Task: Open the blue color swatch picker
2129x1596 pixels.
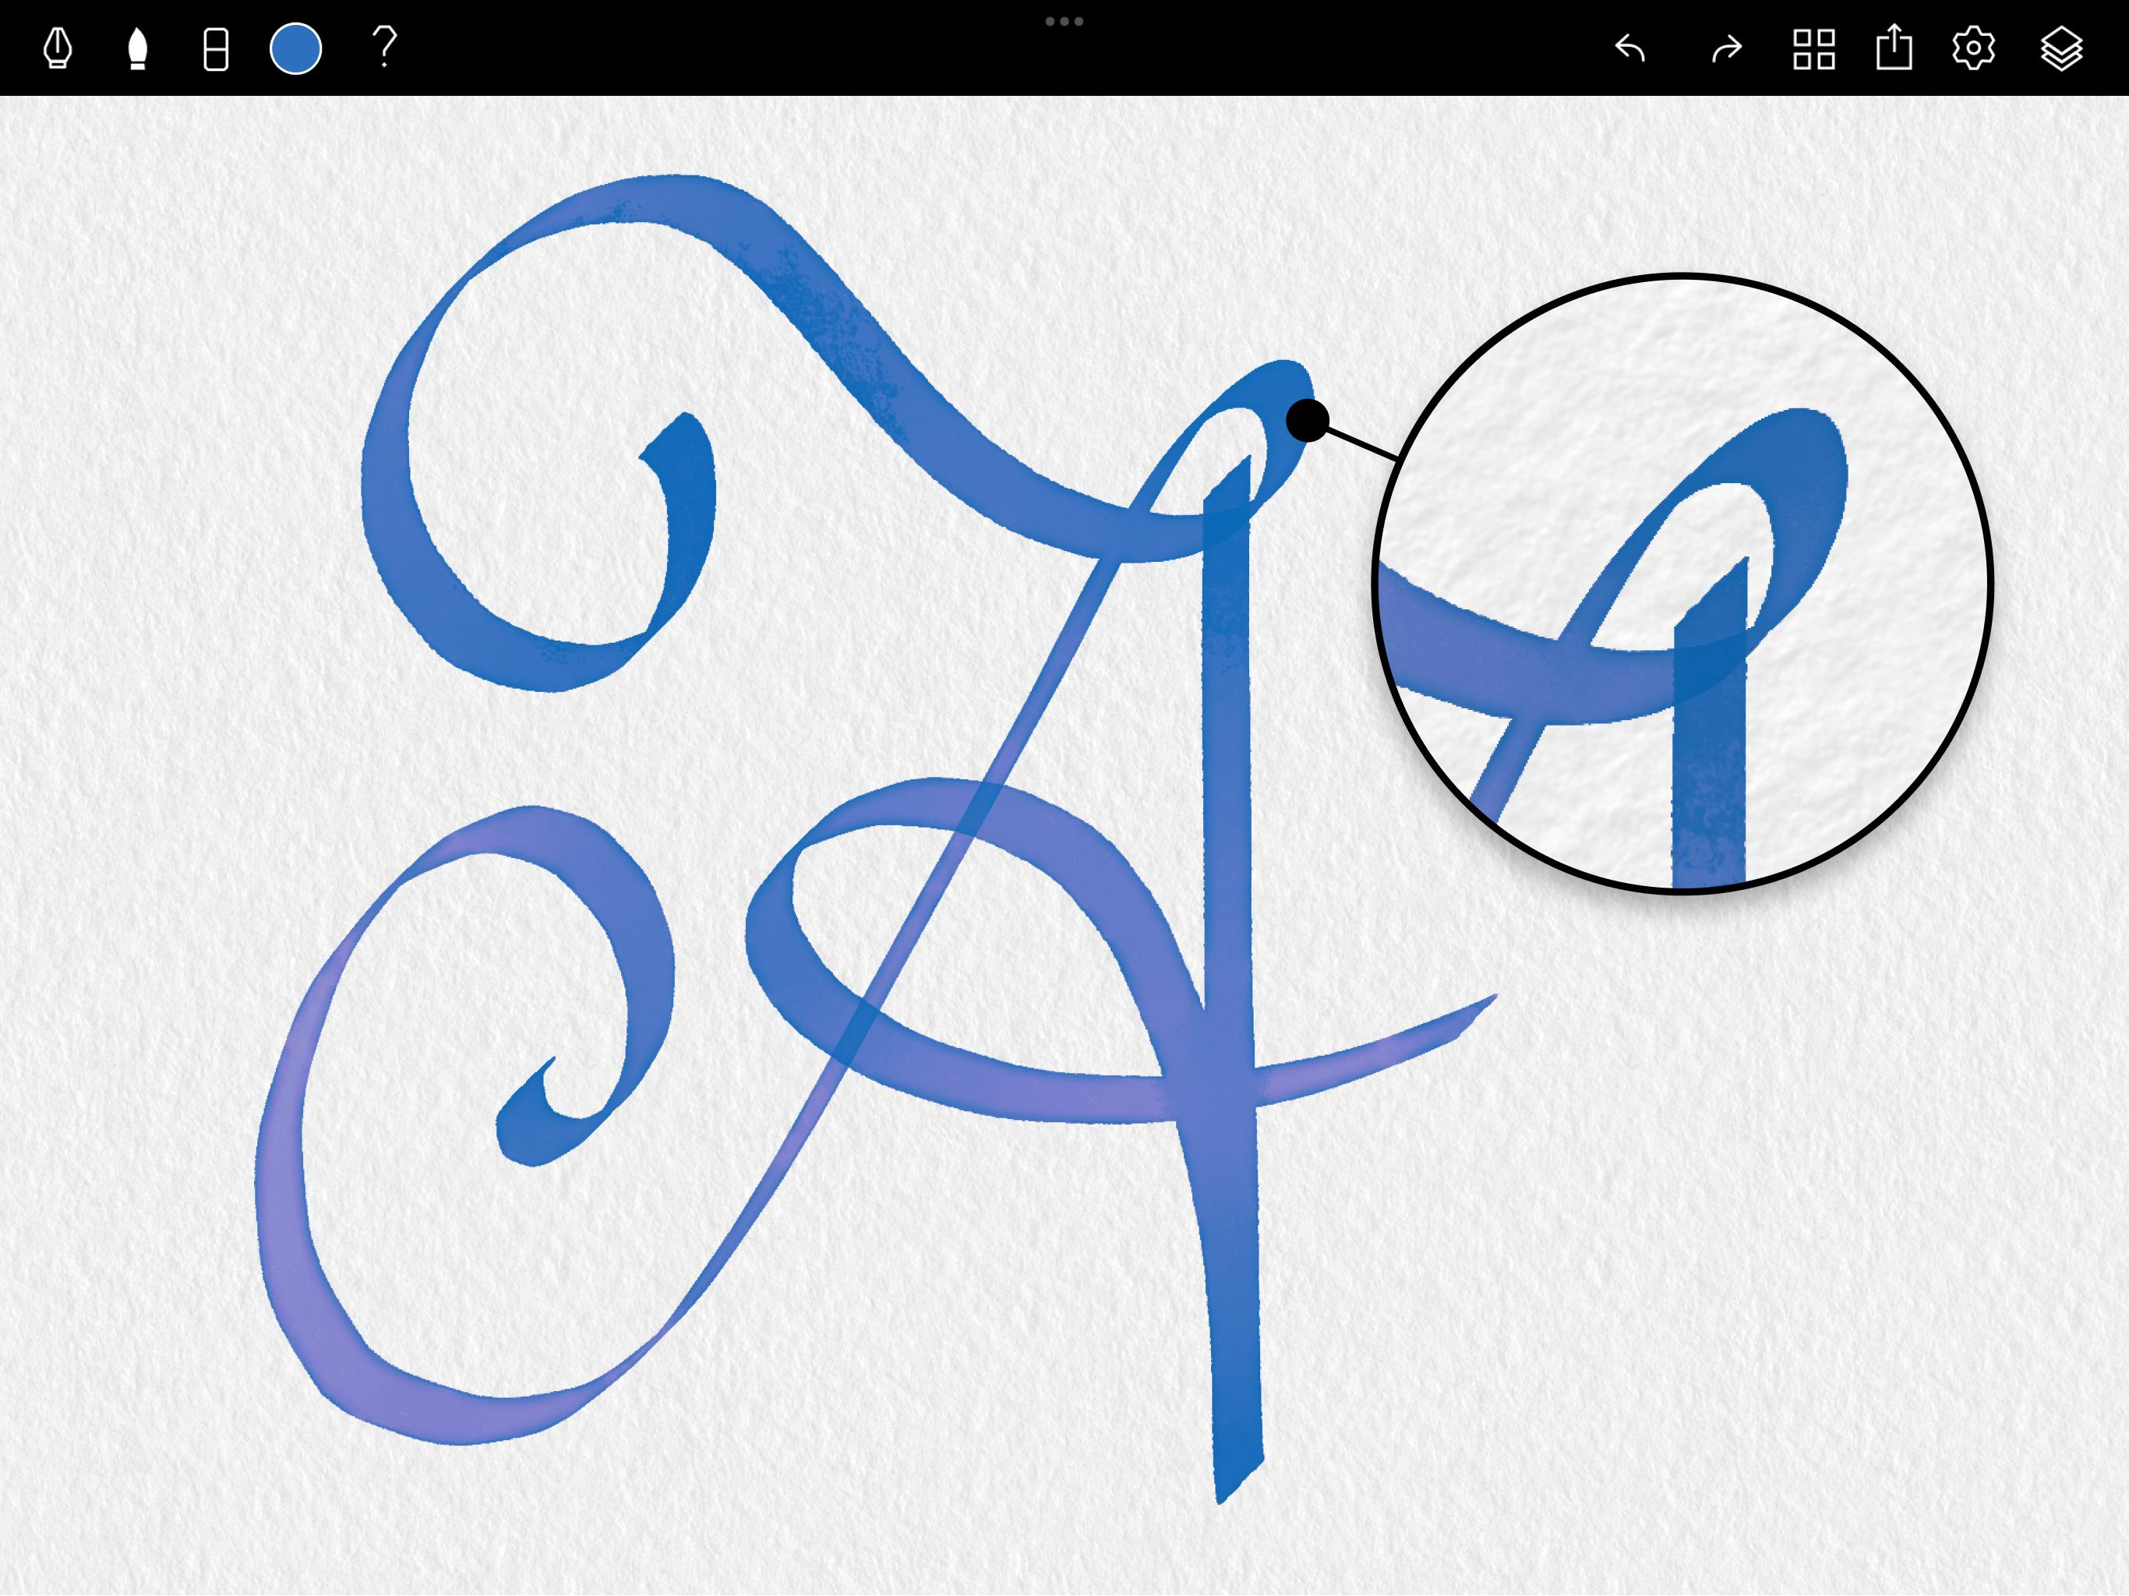Action: point(295,48)
